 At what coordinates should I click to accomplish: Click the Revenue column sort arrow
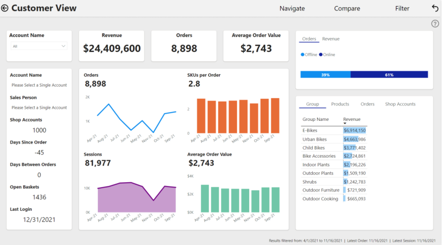tap(345, 124)
